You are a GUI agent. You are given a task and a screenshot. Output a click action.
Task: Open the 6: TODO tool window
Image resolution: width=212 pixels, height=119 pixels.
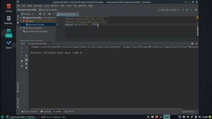click(69, 112)
